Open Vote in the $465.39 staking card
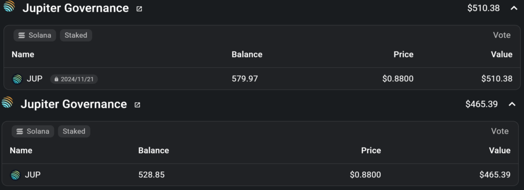The image size is (524, 190). [499, 131]
